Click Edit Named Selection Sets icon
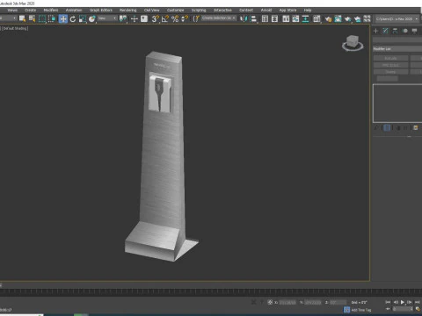This screenshot has width=422, height=316. pyautogui.click(x=196, y=19)
